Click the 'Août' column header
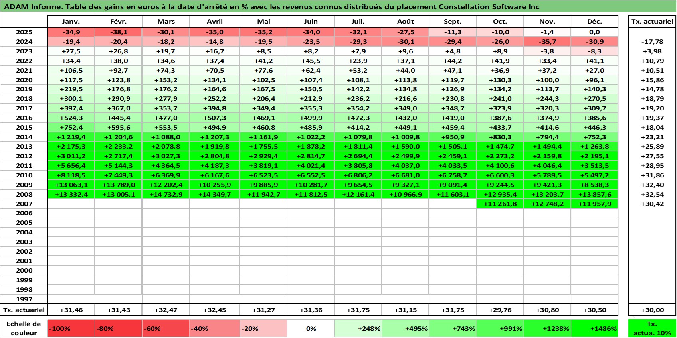This screenshot has height=338, width=677. point(406,22)
